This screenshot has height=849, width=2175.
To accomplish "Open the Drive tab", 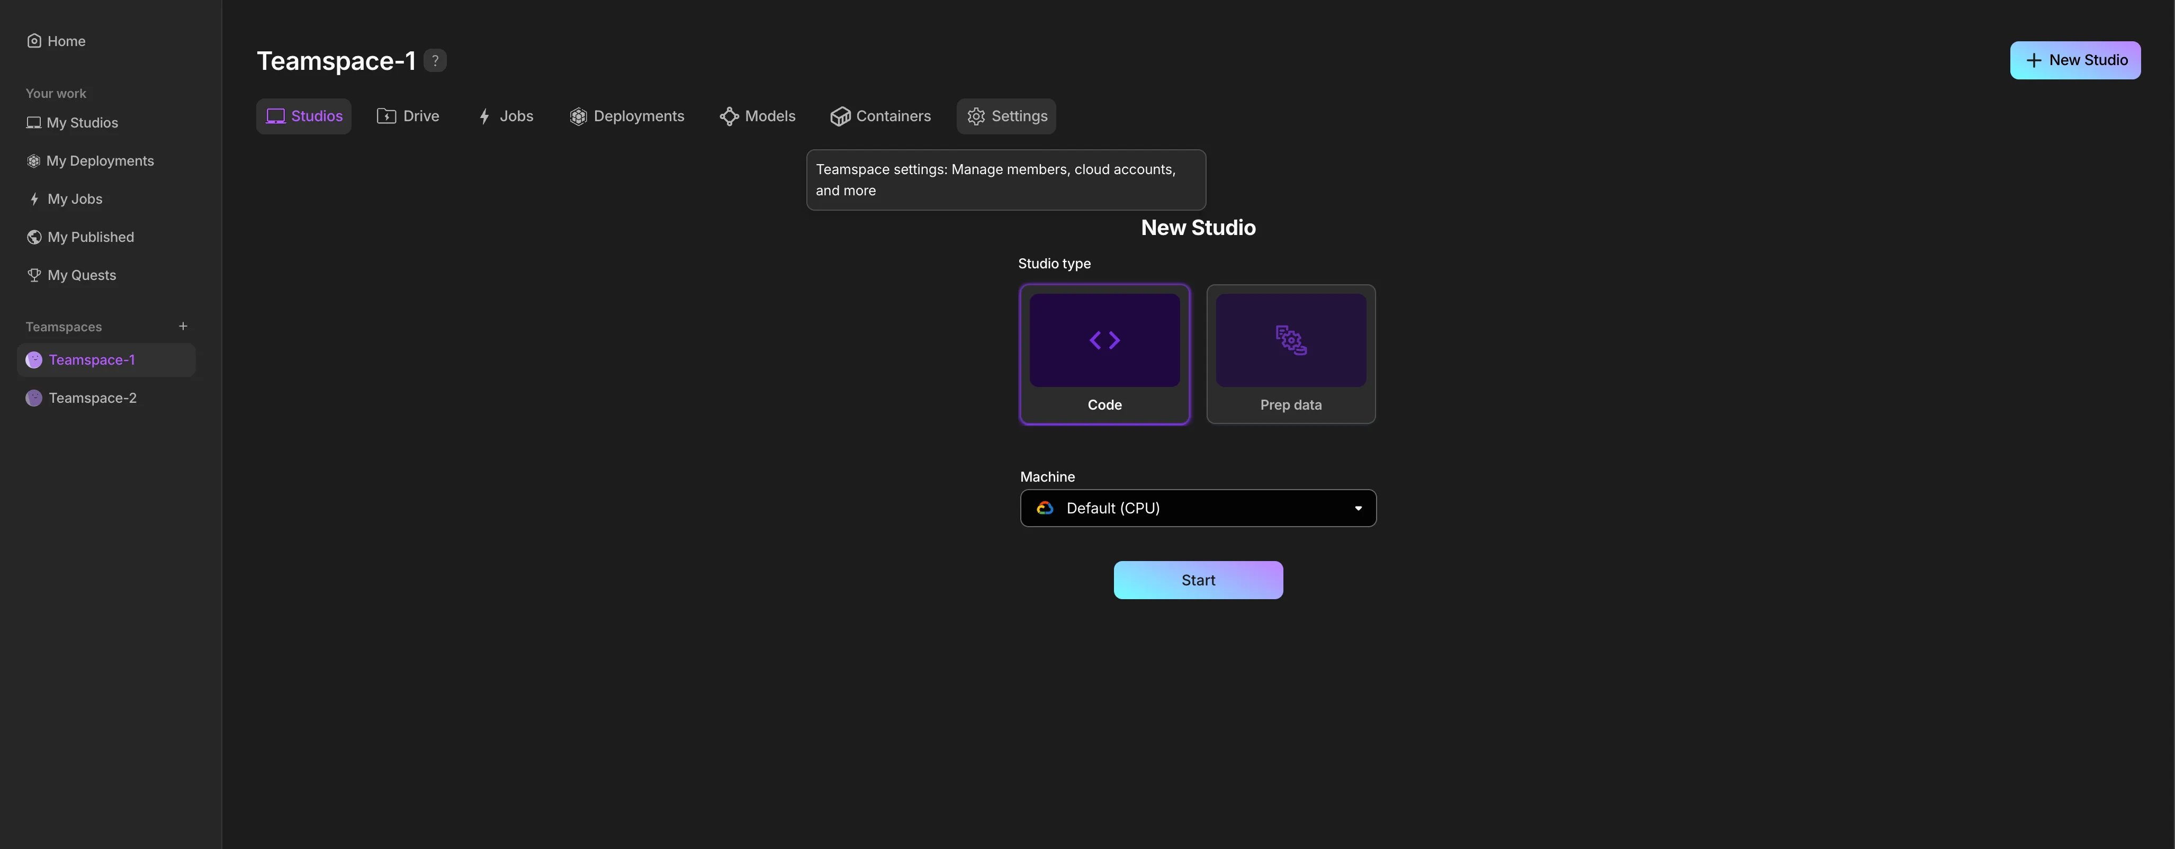I will [408, 116].
